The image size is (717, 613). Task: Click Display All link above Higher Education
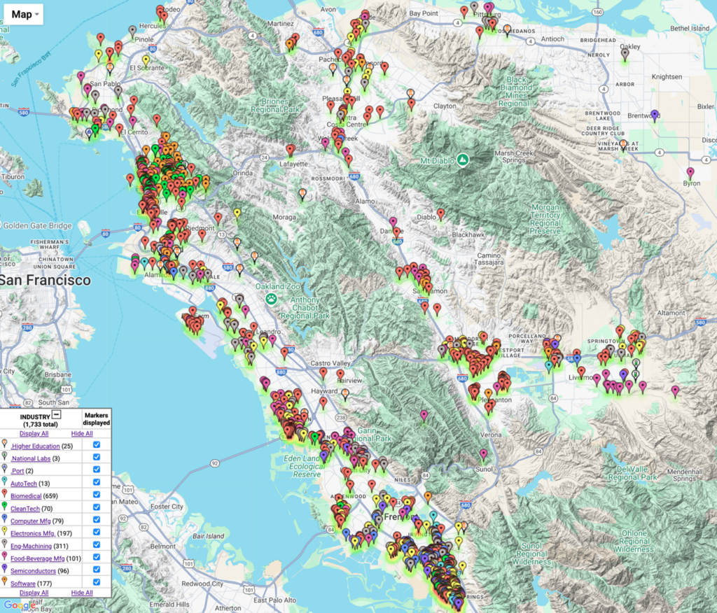tap(34, 433)
